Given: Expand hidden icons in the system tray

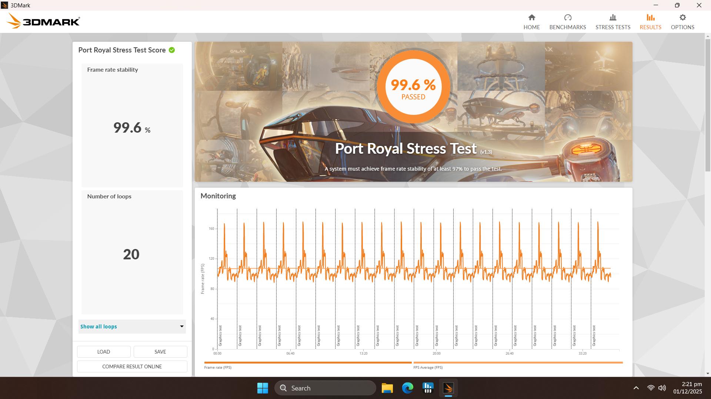Looking at the screenshot, I should click(636, 388).
